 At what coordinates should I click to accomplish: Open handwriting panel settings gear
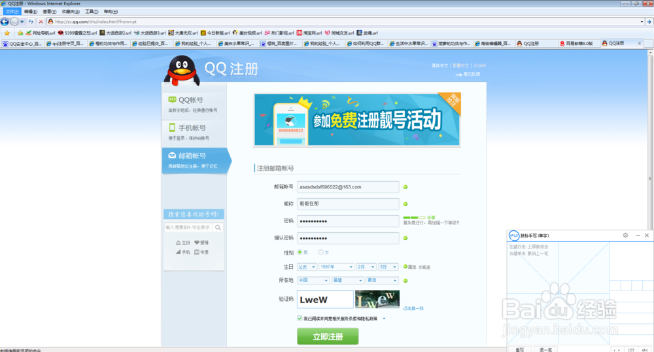pyautogui.click(x=625, y=236)
